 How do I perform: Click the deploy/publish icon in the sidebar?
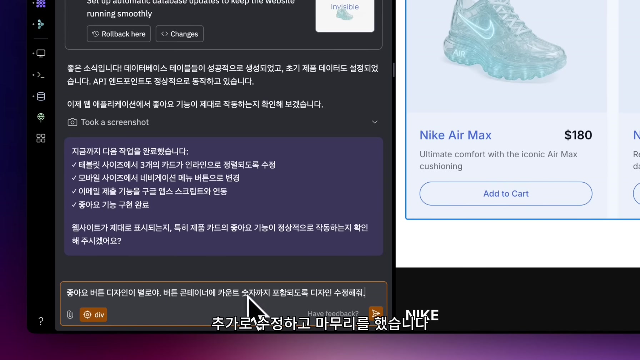41,117
